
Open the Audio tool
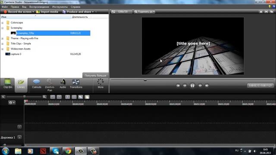point(63,84)
